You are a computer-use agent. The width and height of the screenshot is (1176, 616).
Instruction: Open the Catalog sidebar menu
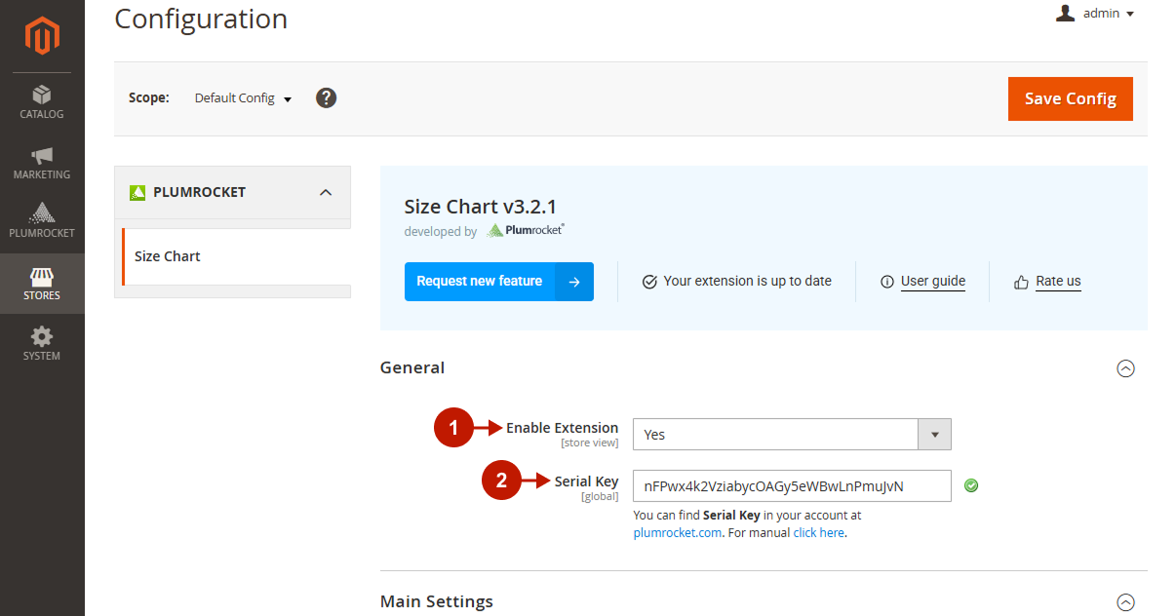42,102
